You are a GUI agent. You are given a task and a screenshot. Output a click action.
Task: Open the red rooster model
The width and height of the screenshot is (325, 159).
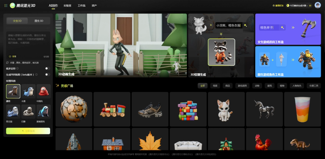[x=265, y=139]
